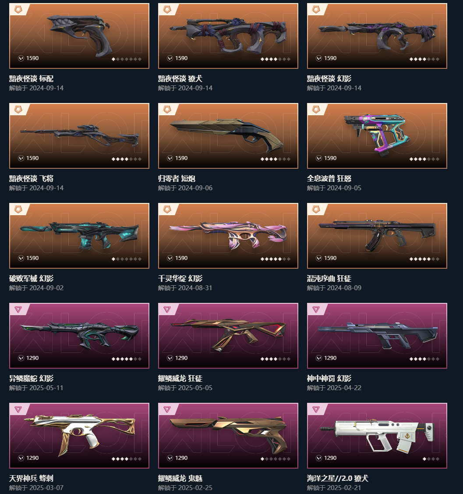The height and width of the screenshot is (494, 463).
Task: Click the 耀鳞威龙 鬼魅 title text
Action: tap(180, 479)
